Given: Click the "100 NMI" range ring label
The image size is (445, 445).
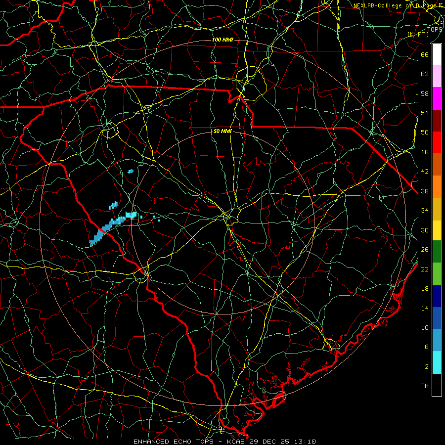Looking at the screenshot, I should coord(222,40).
